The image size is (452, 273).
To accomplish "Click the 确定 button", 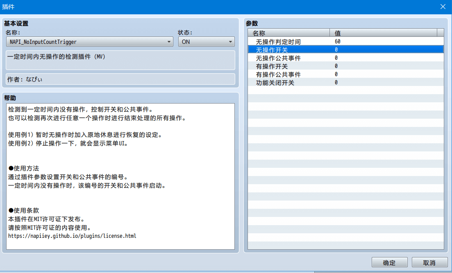I will (389, 263).
